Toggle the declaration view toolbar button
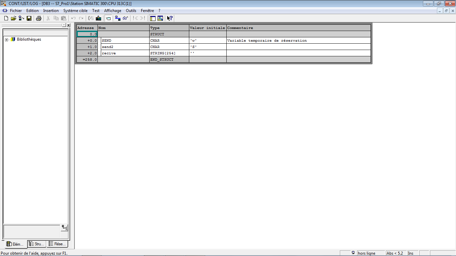Image resolution: width=456 pixels, height=256 pixels. [x=108, y=18]
